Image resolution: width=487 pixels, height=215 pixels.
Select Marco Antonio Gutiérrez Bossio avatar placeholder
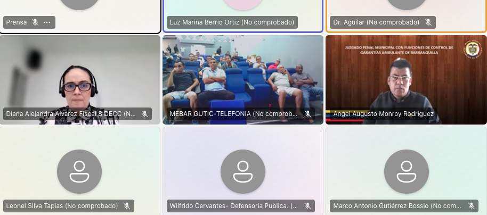pos(406,171)
